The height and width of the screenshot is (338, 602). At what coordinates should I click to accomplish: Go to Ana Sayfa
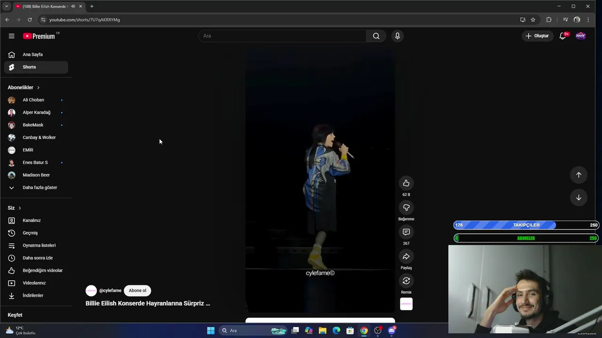(36, 54)
